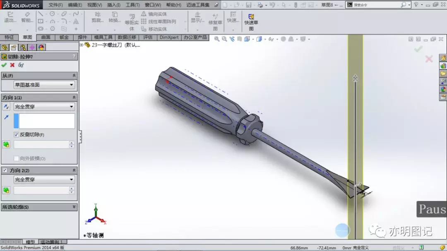Click 移动实体 move entities
Screen dimensions: 447x251
pyautogui.click(x=154, y=29)
